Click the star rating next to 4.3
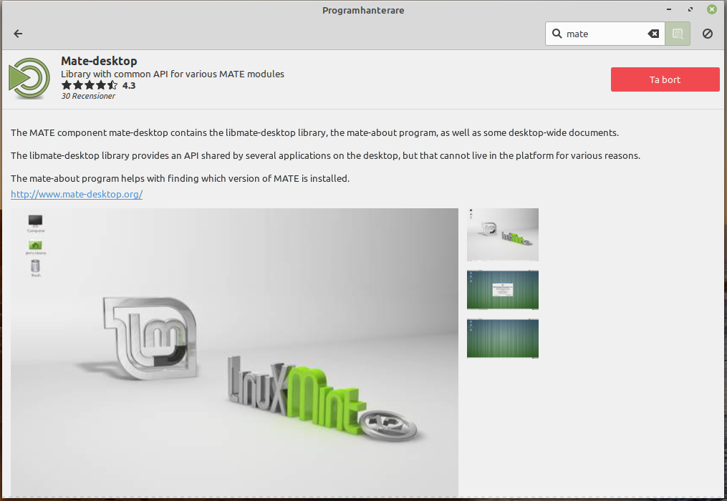The height and width of the screenshot is (501, 727). pyautogui.click(x=90, y=85)
